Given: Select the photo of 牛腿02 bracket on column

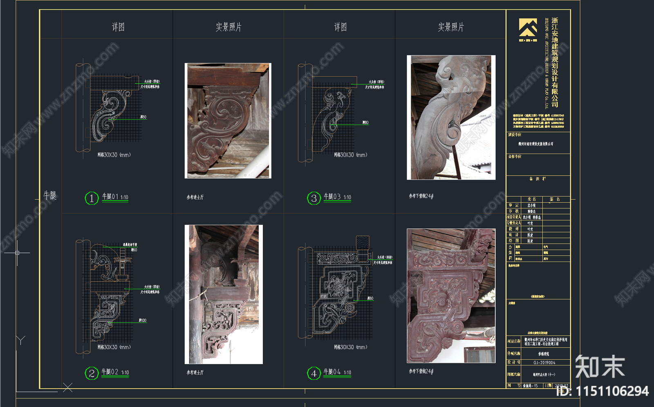Looking at the screenshot, I should click(x=224, y=294).
